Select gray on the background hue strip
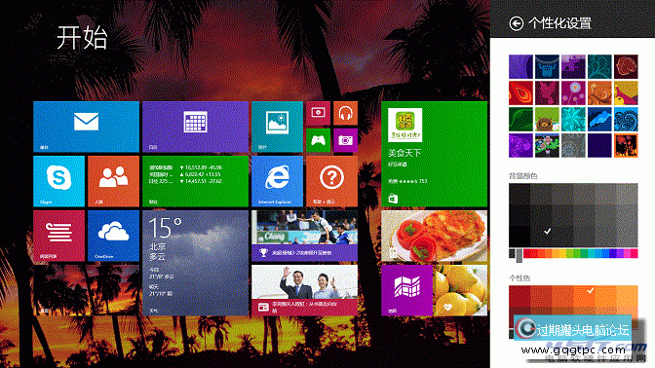This screenshot has height=368, width=655. (x=520, y=254)
